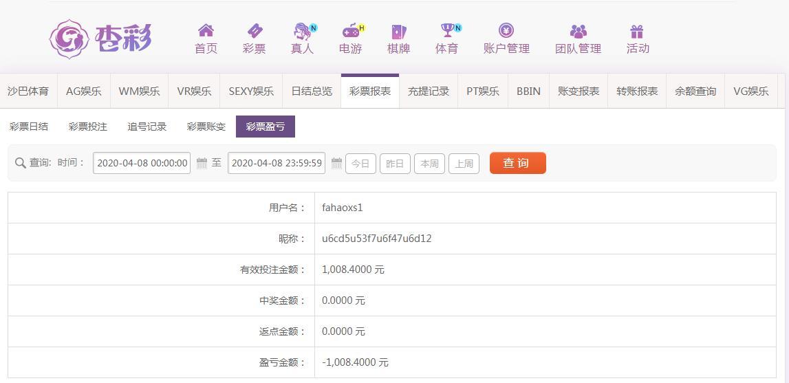Click the 有效投注金额 value 1,008.4000 元

354,270
